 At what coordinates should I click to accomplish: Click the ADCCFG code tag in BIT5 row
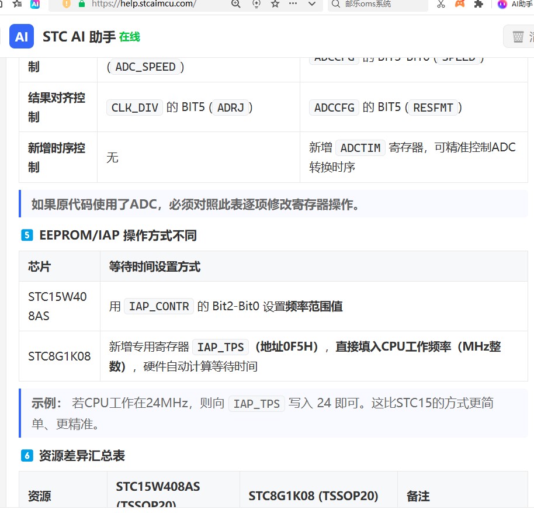pos(334,108)
